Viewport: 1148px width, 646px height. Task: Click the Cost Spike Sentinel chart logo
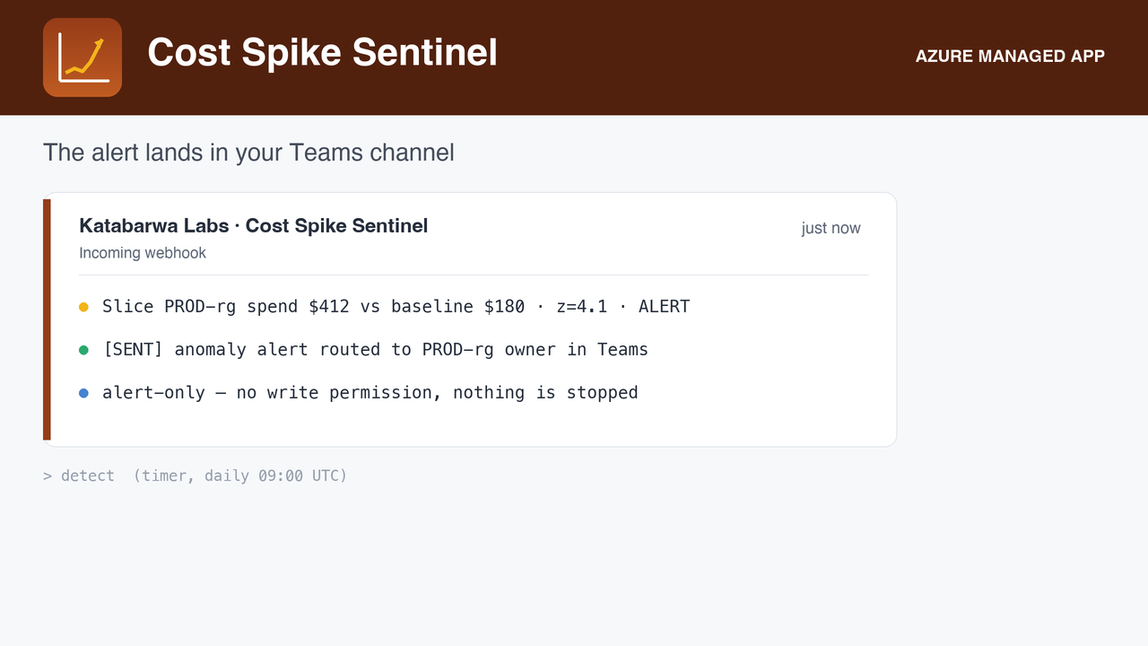coord(83,57)
